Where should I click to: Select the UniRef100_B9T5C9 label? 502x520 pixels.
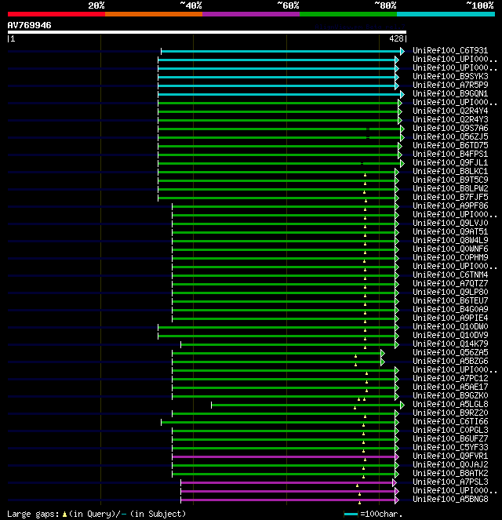click(450, 180)
